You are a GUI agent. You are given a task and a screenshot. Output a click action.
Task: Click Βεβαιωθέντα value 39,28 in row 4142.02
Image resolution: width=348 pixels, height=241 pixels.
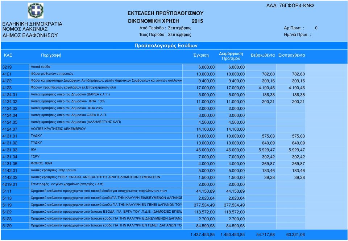coord(270,177)
